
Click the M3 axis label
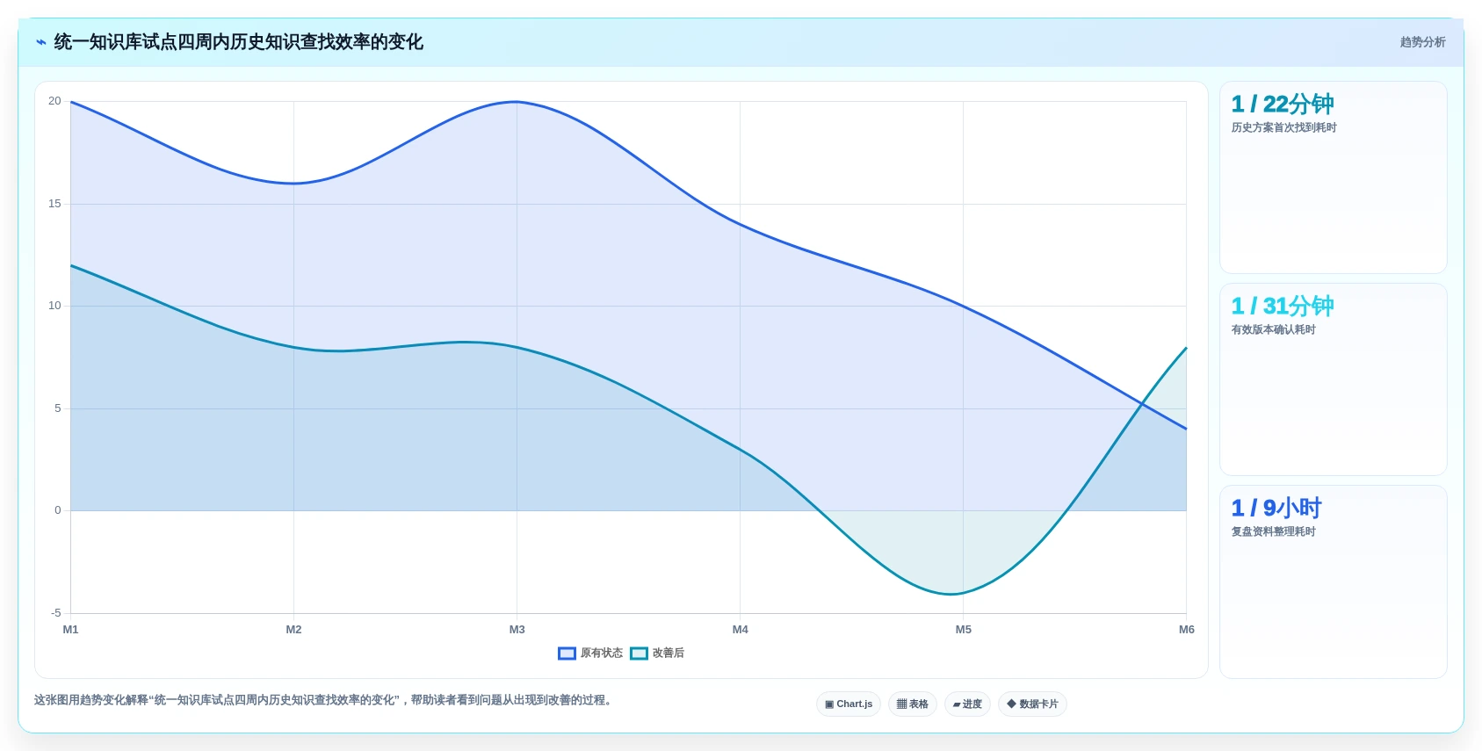pyautogui.click(x=517, y=630)
